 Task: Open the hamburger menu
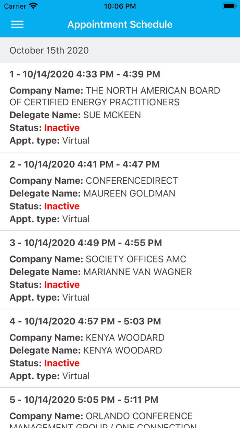point(17,24)
